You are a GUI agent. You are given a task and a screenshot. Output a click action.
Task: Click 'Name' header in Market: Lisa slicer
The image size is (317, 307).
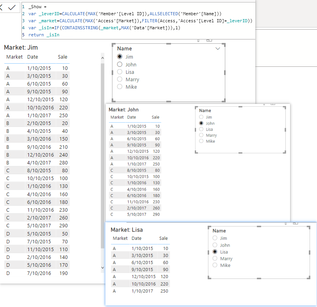219,231
